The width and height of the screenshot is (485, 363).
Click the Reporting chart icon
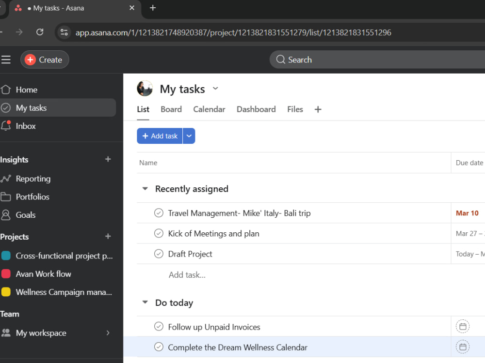tap(5, 179)
